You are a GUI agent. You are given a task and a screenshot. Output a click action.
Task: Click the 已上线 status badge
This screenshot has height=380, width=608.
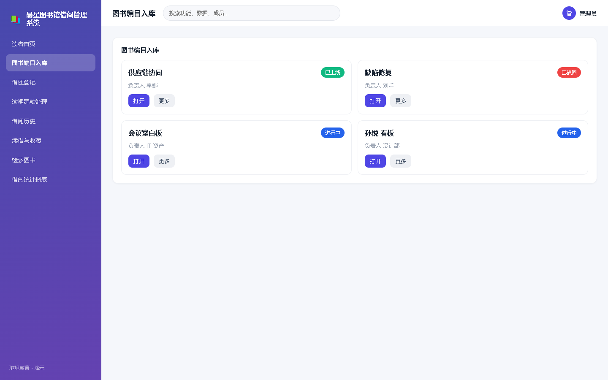(x=333, y=73)
